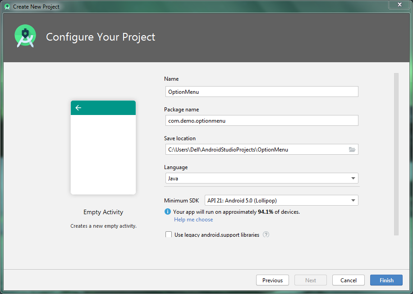Viewport: 413px width, 294px height.
Task: Select the Empty Activity preview card
Action: 103,147
